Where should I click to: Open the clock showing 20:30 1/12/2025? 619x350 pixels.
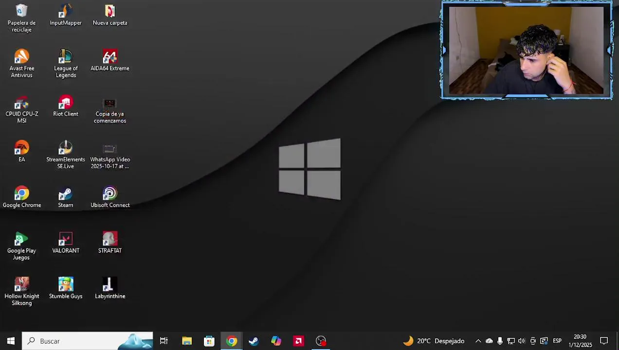click(580, 341)
